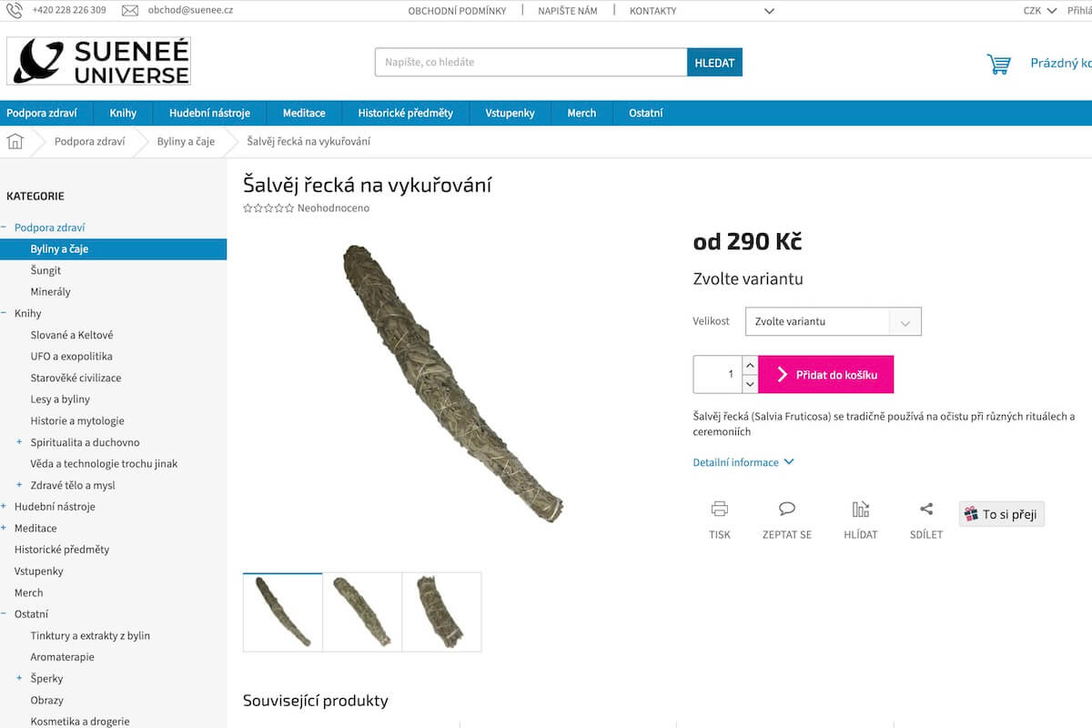The width and height of the screenshot is (1092, 728).
Task: Open the ZEPTAT SE speech bubble icon
Action: (787, 509)
